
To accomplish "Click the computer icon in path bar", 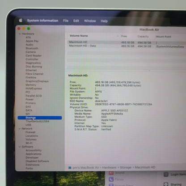I will pos(70,168).
